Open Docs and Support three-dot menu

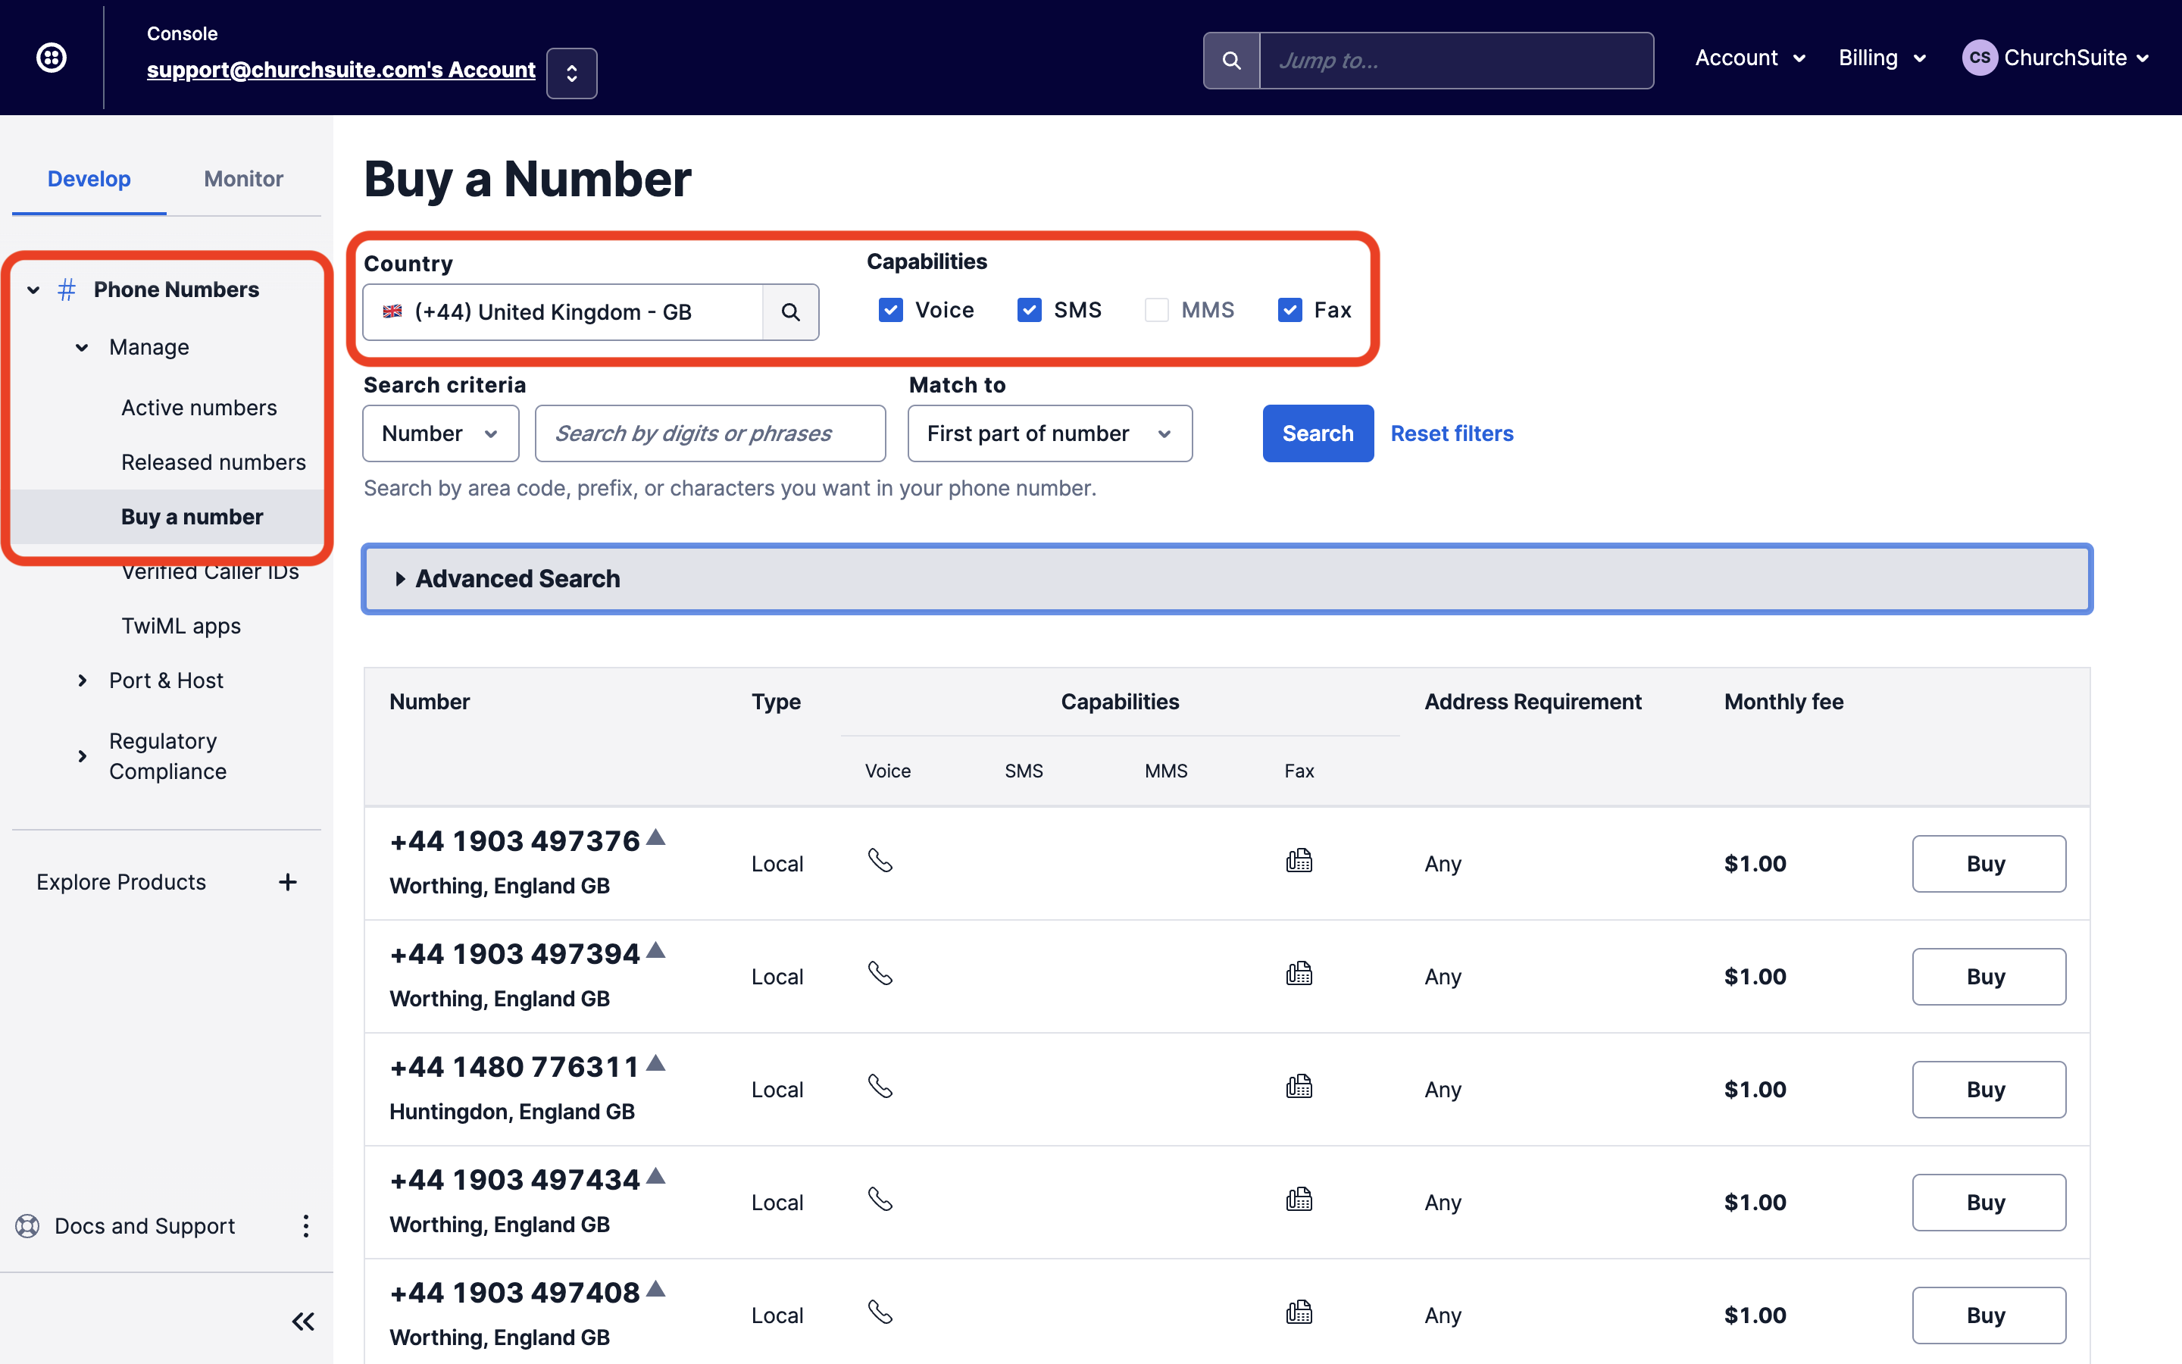point(305,1226)
